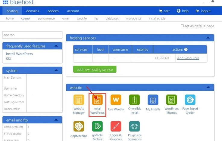This screenshot has width=222, height=141.
Task: Open the cart
Action: (164, 11)
